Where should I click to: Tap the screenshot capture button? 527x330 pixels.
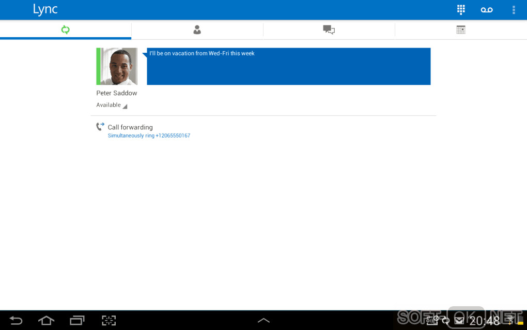pos(109,321)
